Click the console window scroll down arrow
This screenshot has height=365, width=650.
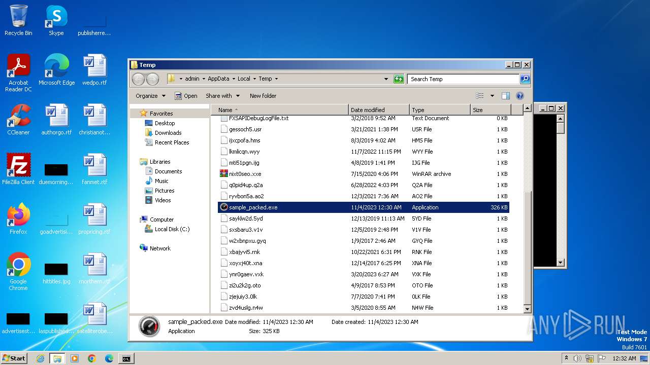coord(561,263)
